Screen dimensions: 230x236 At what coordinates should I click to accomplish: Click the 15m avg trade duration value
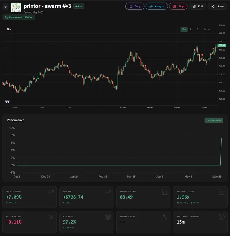click(x=180, y=222)
